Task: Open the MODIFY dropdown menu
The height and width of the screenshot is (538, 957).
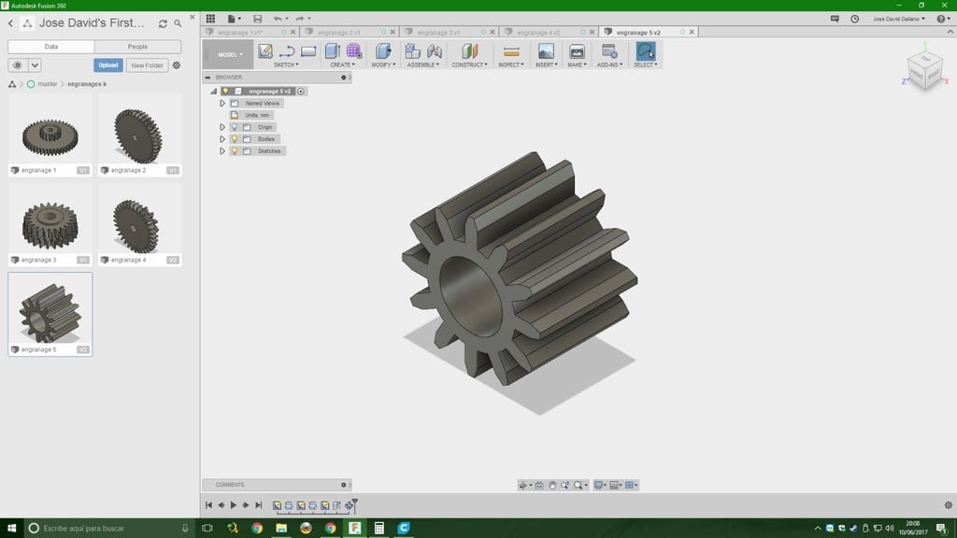Action: click(384, 65)
